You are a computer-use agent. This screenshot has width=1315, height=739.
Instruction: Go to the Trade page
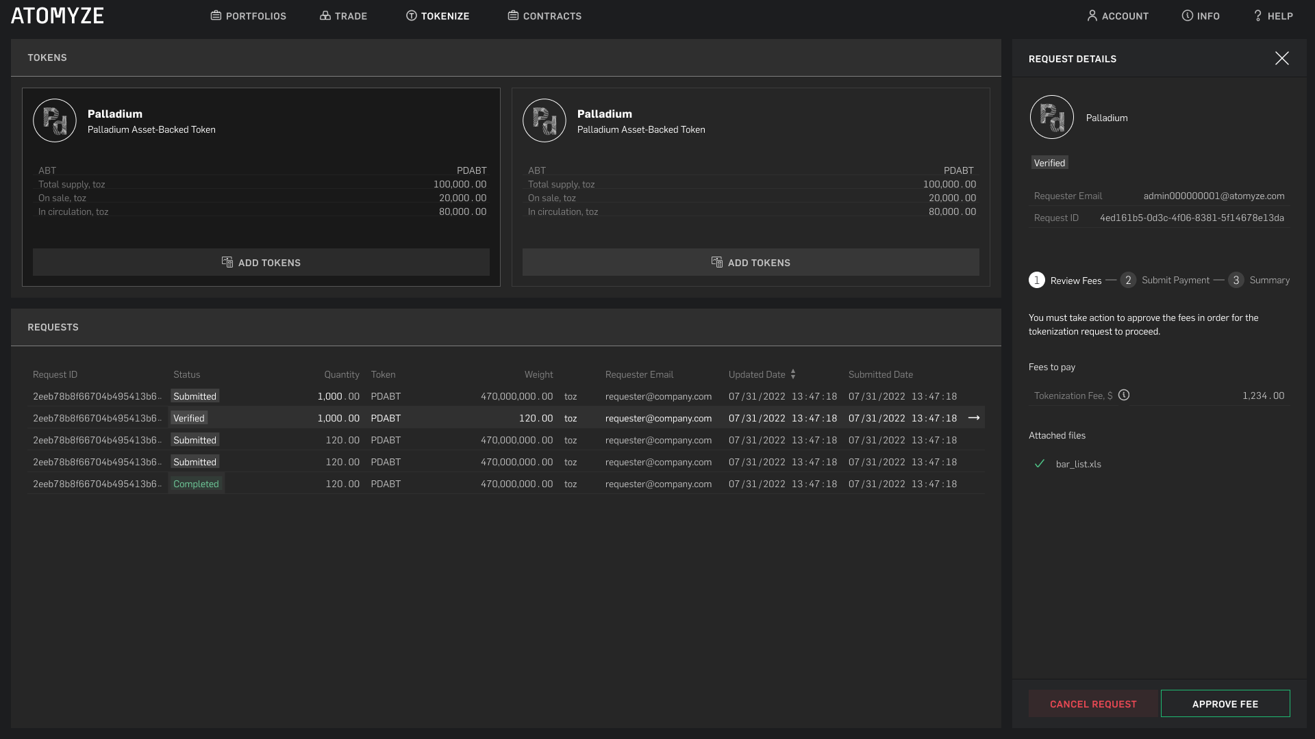[343, 16]
